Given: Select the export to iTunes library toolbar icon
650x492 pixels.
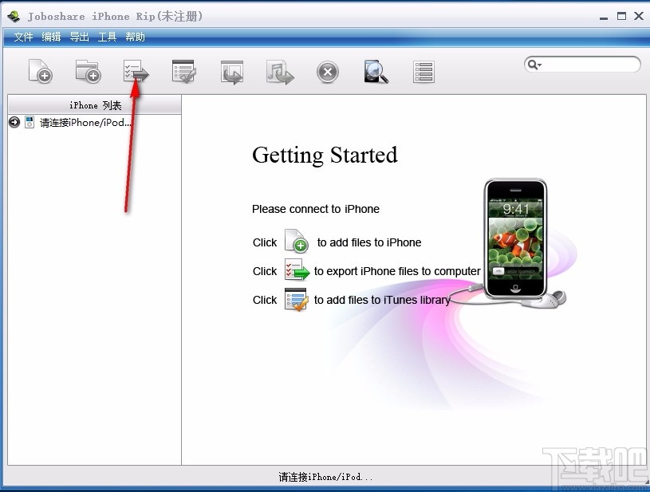Looking at the screenshot, I should tap(183, 72).
